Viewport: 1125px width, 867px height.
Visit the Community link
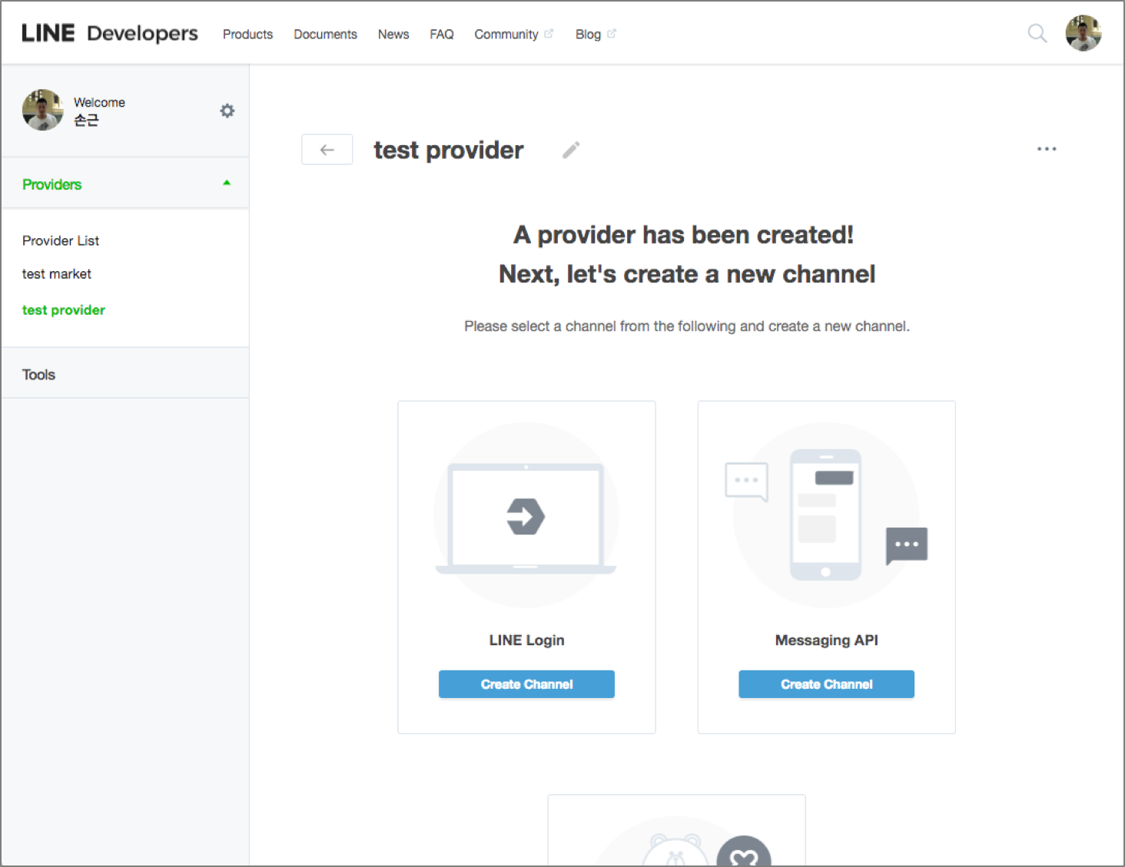(x=506, y=35)
